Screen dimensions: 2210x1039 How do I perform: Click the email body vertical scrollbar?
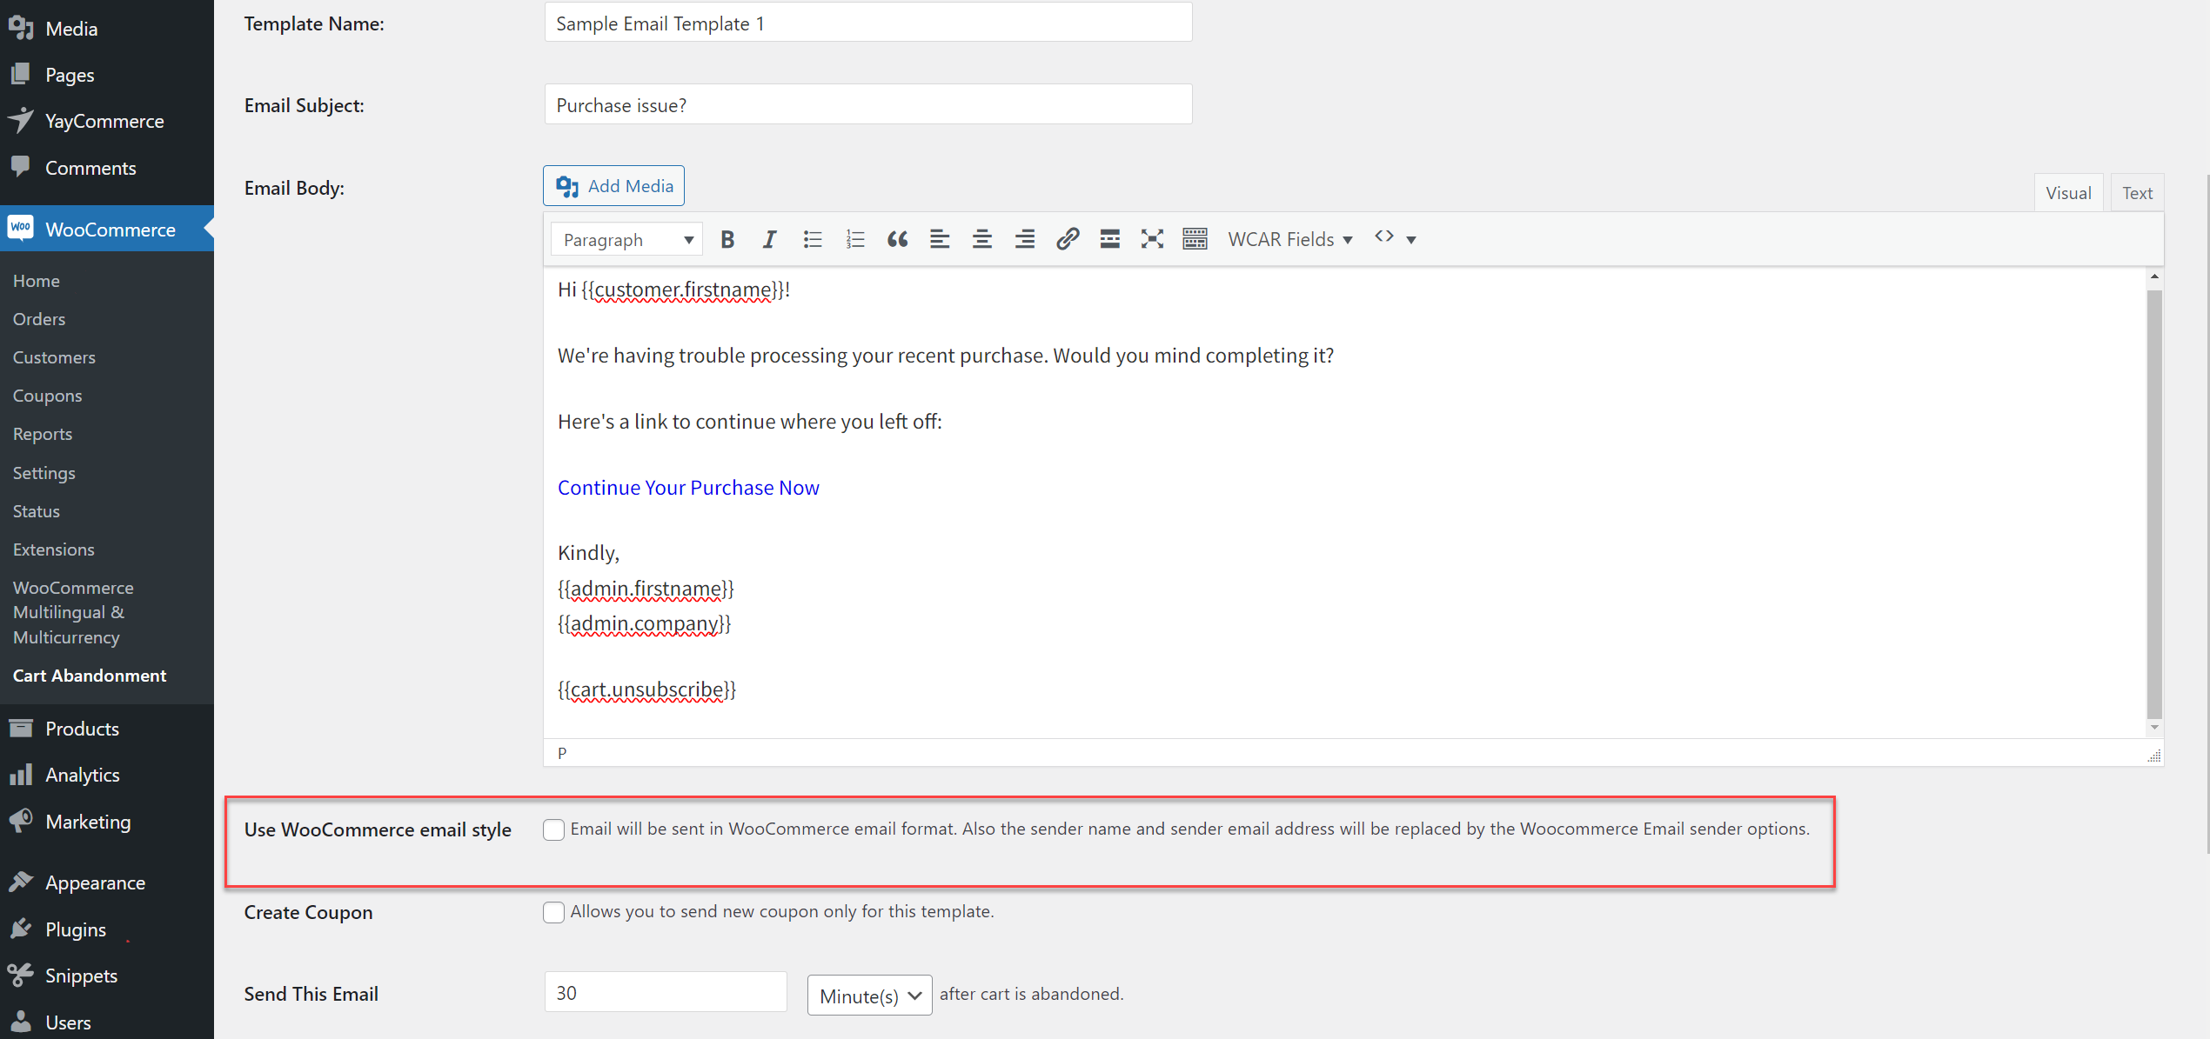coord(2153,504)
